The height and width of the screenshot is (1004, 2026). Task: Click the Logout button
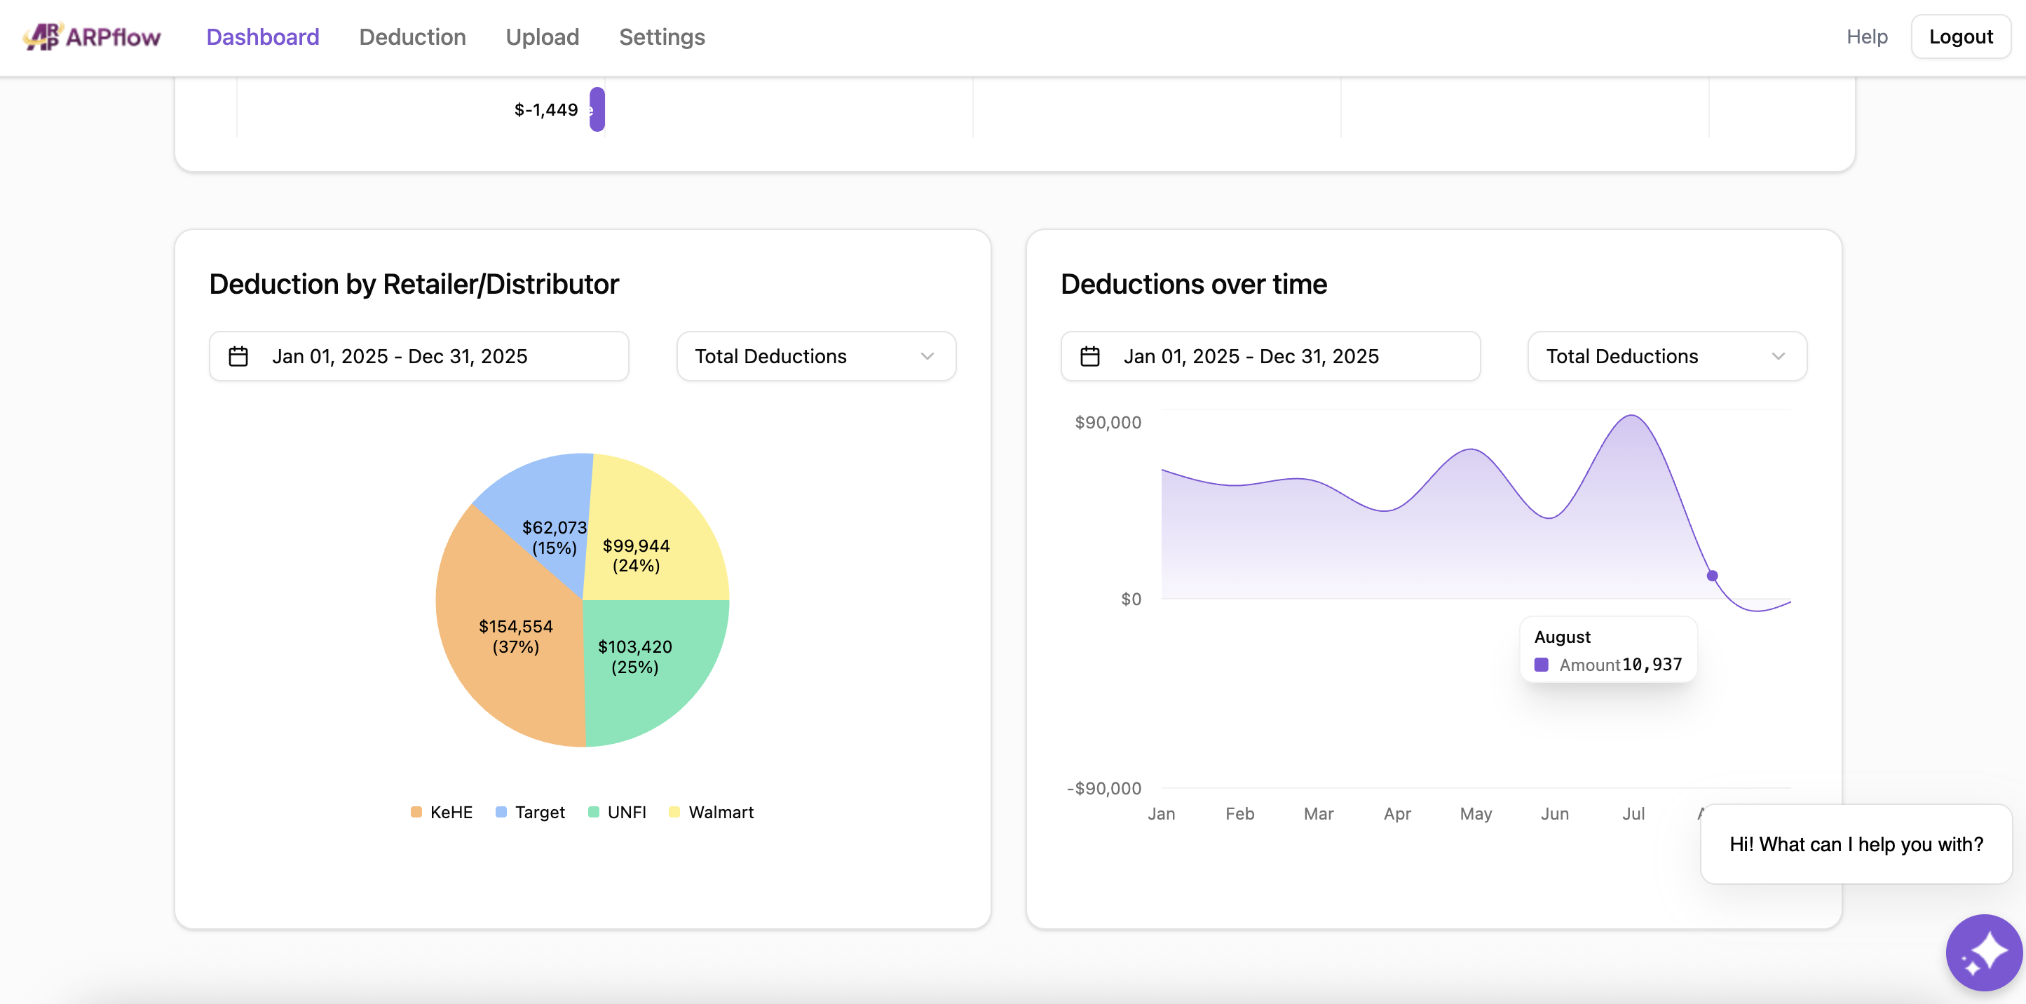[x=1960, y=37]
